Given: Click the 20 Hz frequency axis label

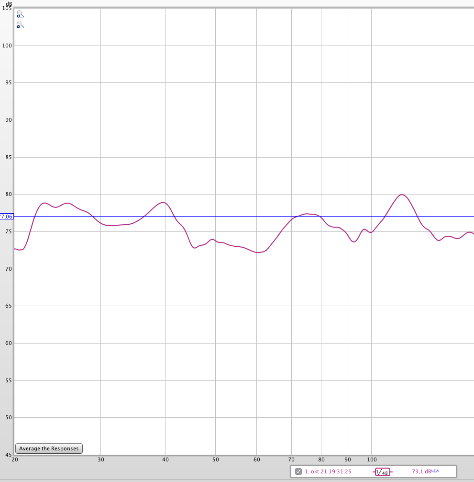Looking at the screenshot, I should pos(14,459).
